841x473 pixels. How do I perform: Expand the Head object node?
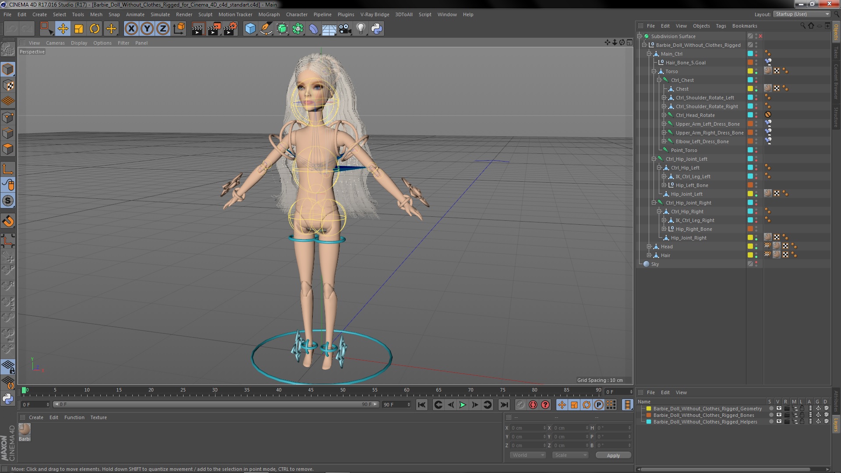click(649, 247)
